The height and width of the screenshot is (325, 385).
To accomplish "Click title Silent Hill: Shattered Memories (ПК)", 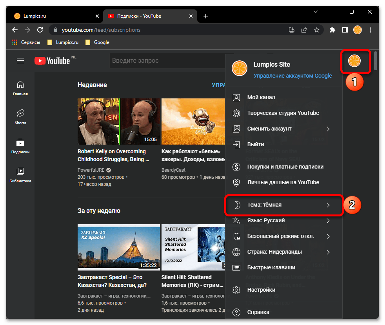I will pos(192,281).
